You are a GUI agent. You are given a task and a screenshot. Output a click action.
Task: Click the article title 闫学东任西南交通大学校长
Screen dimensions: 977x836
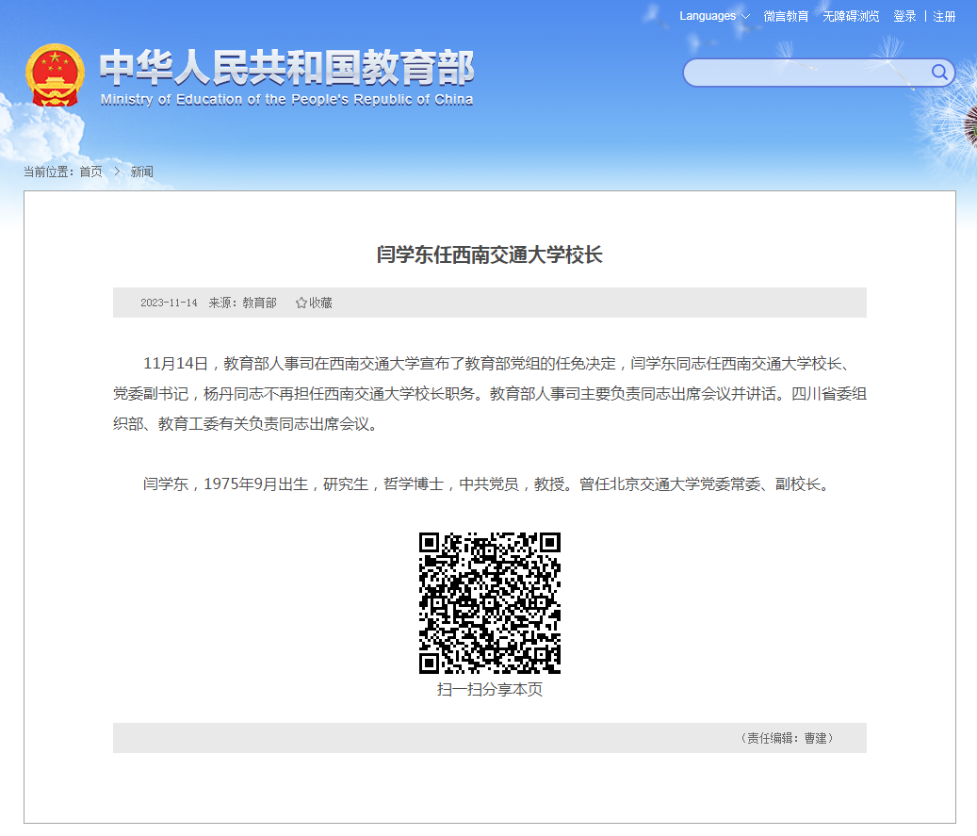tap(489, 254)
